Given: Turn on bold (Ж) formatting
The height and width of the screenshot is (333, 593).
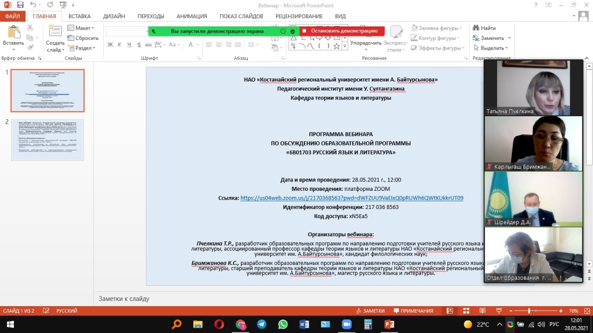Looking at the screenshot, I should [110, 45].
